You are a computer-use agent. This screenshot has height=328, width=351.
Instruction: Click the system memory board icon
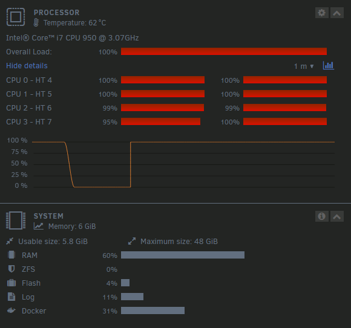pyautogui.click(x=16, y=220)
